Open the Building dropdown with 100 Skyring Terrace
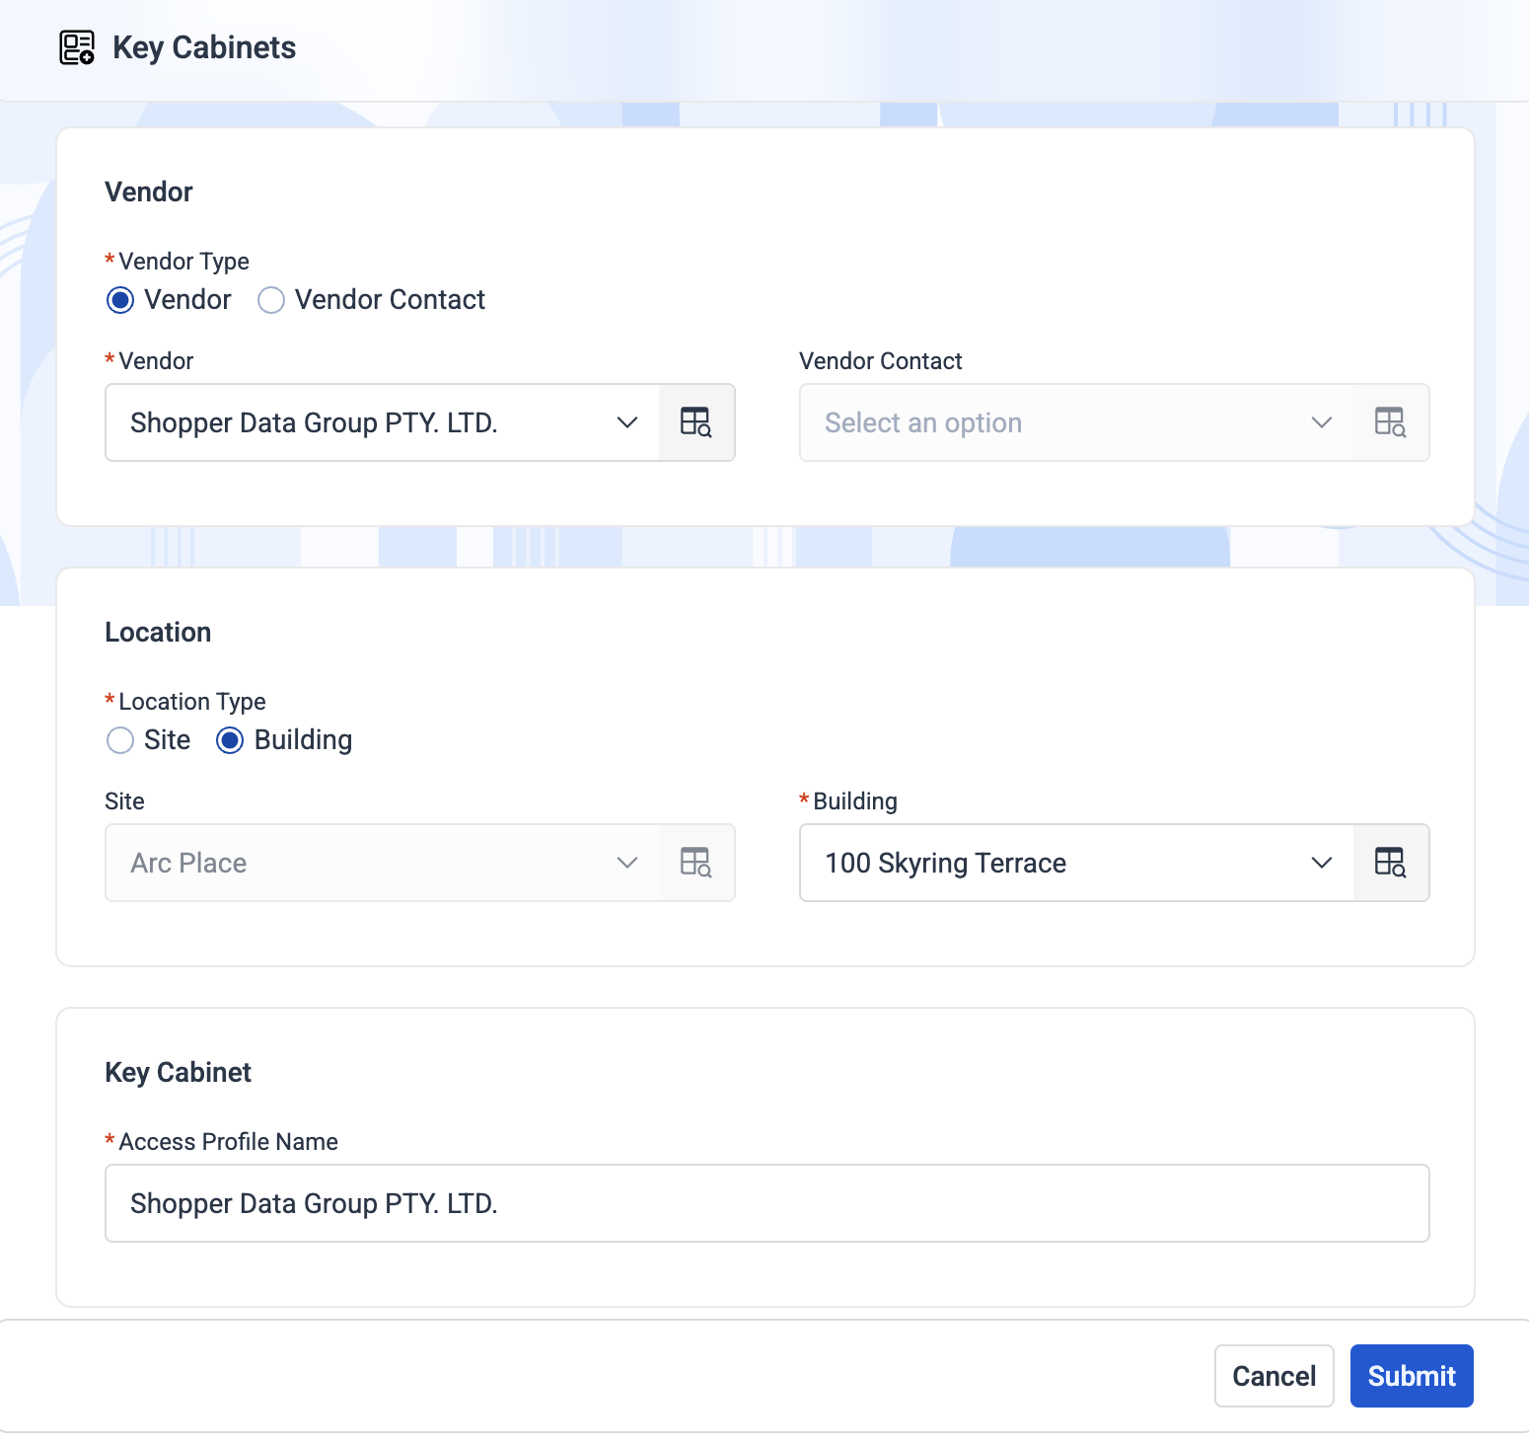This screenshot has height=1447, width=1529. [x=1075, y=863]
